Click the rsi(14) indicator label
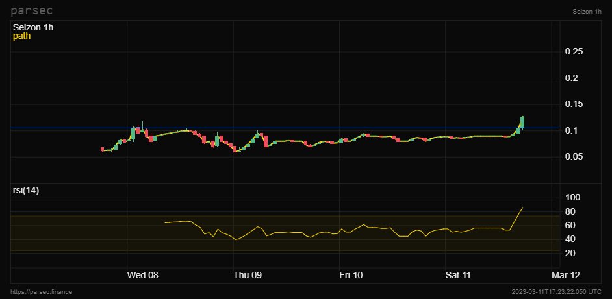 click(x=26, y=191)
